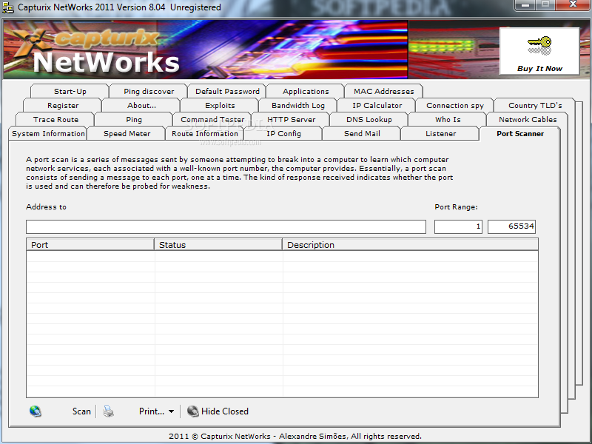This screenshot has width=592, height=444.
Task: Open the Send Mail tab
Action: click(362, 134)
